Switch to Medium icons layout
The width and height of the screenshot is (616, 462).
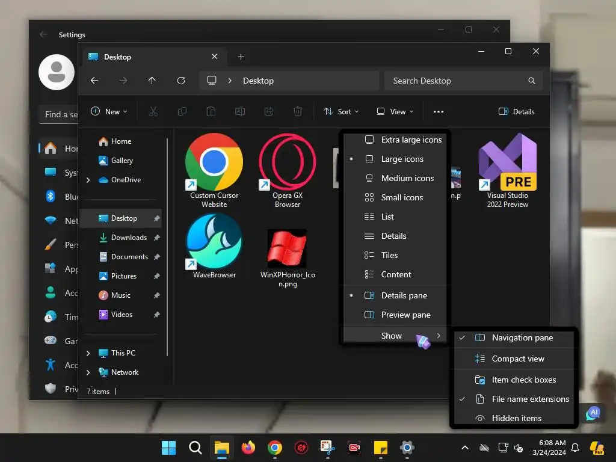[x=395, y=178]
